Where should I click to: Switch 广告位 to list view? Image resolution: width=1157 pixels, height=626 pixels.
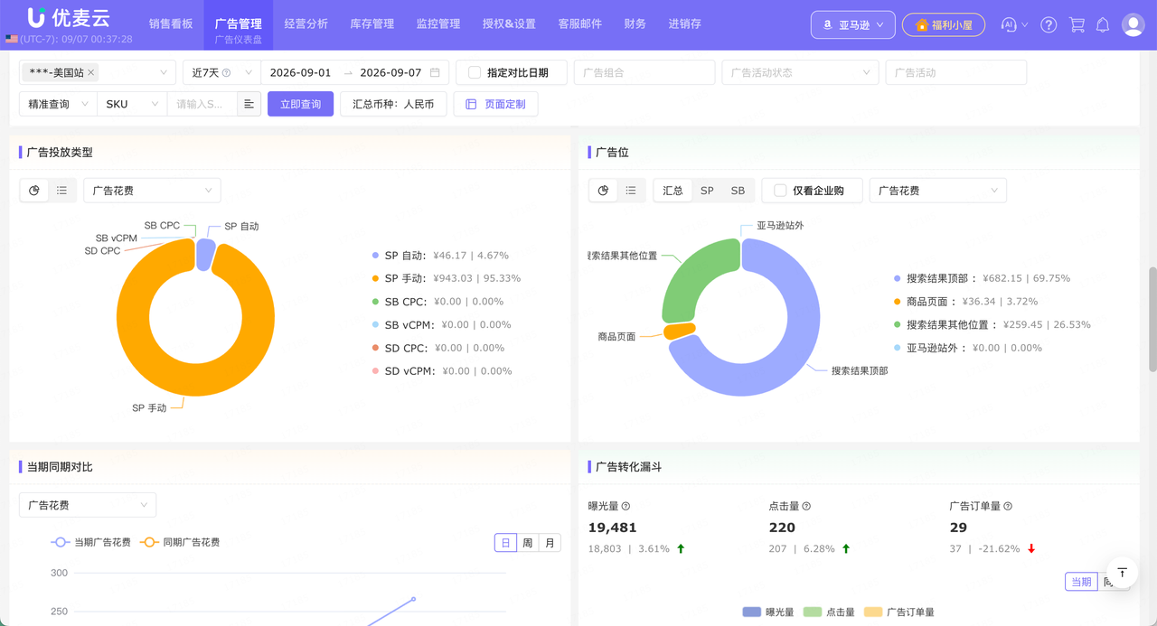[631, 191]
